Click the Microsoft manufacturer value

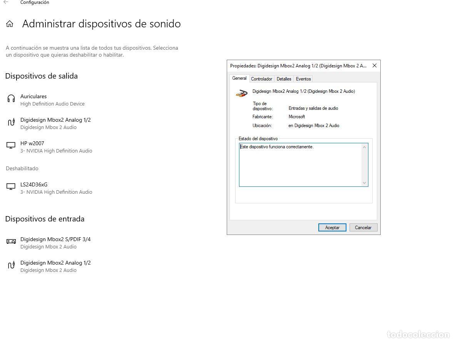point(296,117)
